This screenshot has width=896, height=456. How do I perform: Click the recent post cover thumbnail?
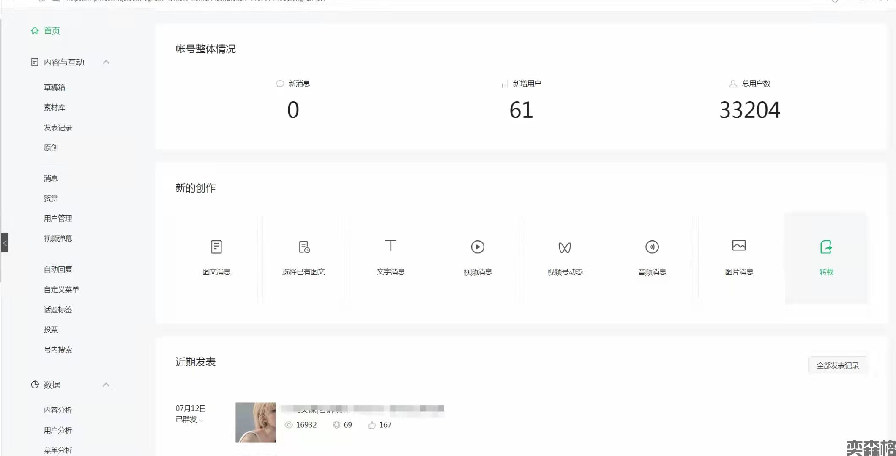[x=255, y=422]
